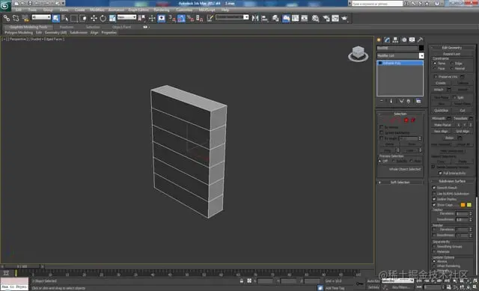Viewport: 479px width, 291px height.
Task: Choose the Rectangular Selection Region tool
Action: click(x=74, y=19)
